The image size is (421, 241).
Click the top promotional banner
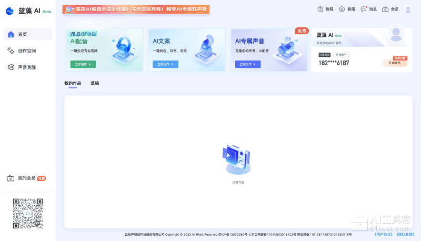tap(136, 9)
